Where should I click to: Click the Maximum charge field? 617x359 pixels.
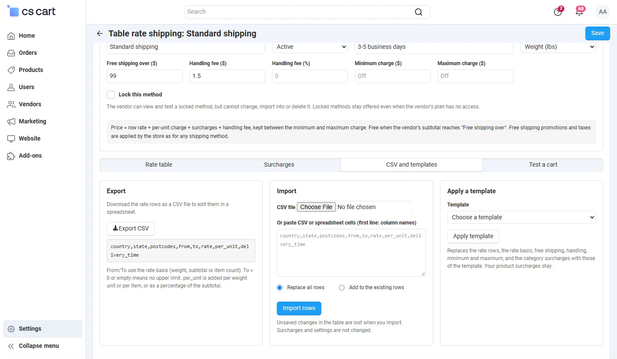(475, 76)
